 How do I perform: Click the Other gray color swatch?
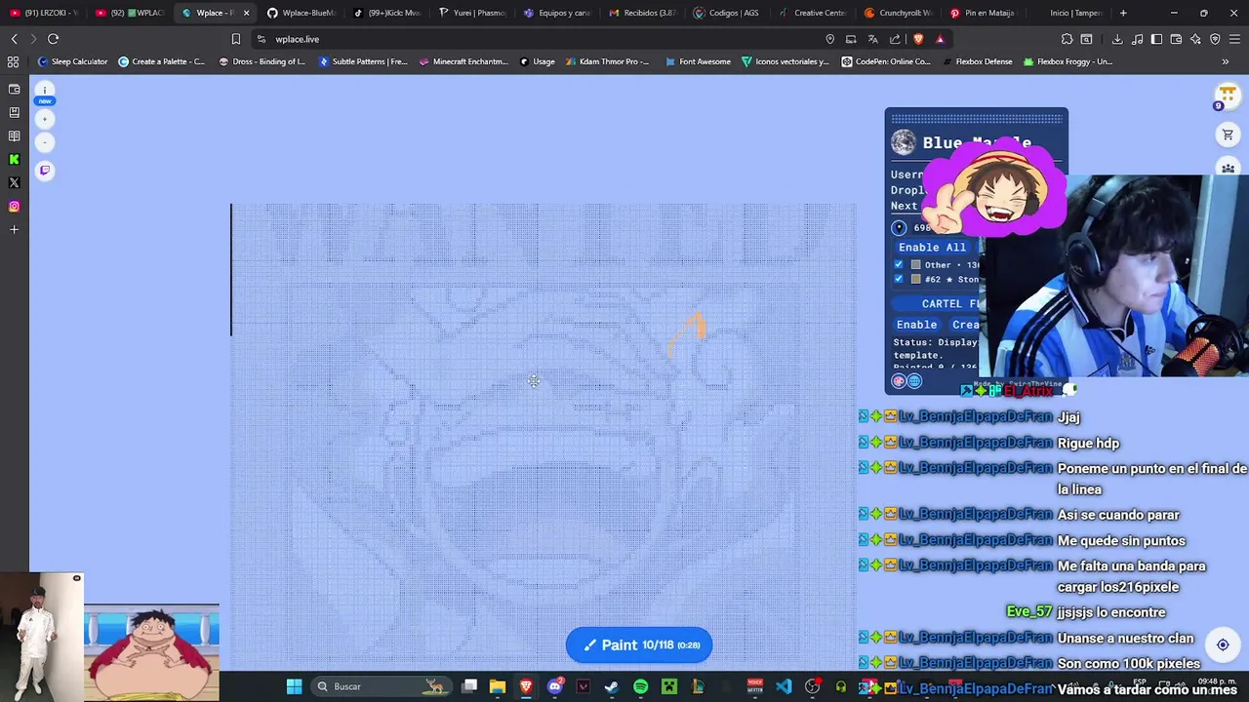[915, 264]
